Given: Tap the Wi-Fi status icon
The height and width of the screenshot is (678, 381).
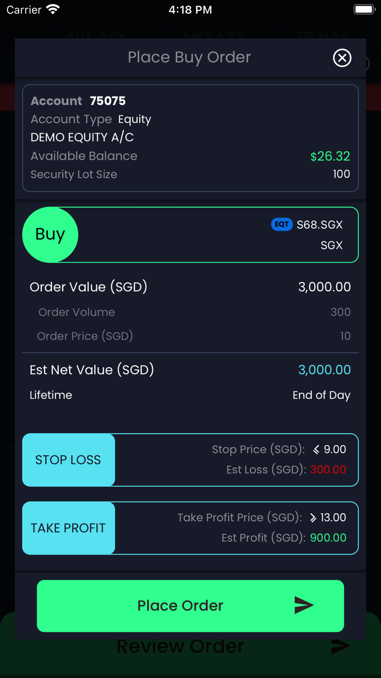Looking at the screenshot, I should (53, 10).
